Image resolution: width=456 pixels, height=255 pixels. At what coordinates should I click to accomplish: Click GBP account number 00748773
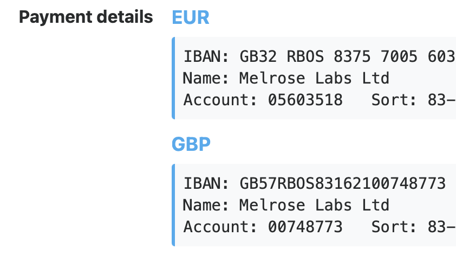(x=305, y=227)
